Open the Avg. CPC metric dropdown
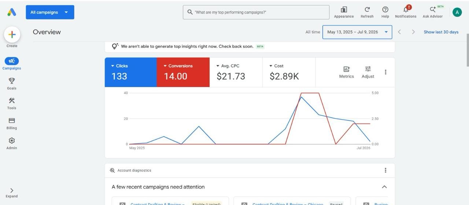Image resolution: width=469 pixels, height=205 pixels. tap(228, 66)
